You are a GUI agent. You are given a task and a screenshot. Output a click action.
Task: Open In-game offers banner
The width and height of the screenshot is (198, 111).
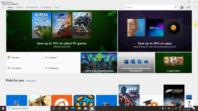coord(173,63)
